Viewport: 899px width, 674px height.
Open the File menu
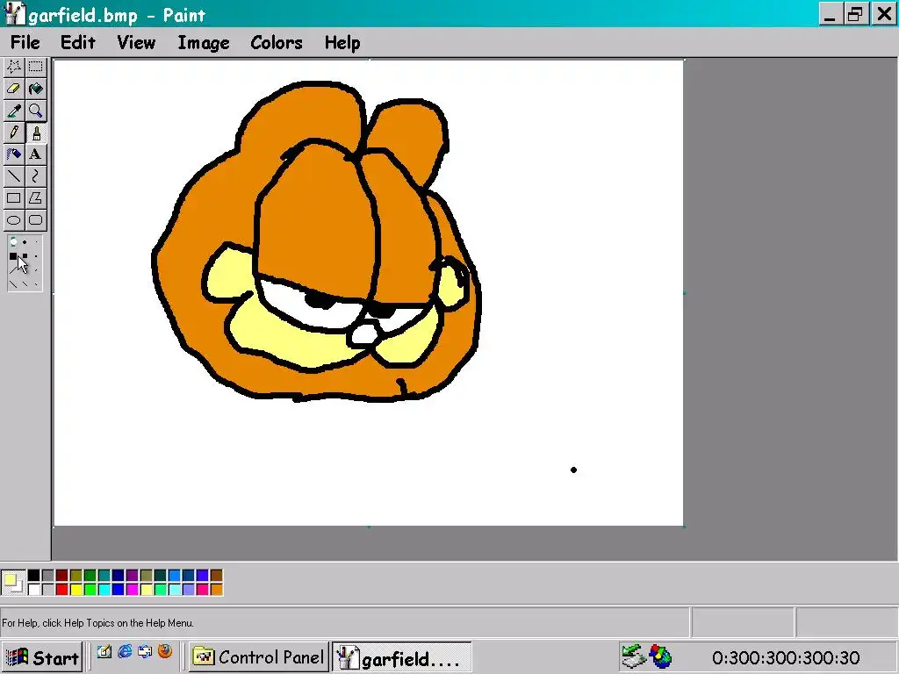(x=25, y=42)
